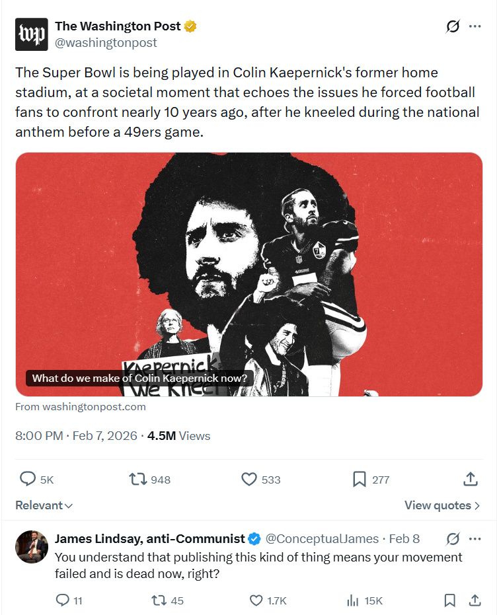Reply to the Washington Post tweet
Viewport: 497px width, 615px height.
pos(28,480)
